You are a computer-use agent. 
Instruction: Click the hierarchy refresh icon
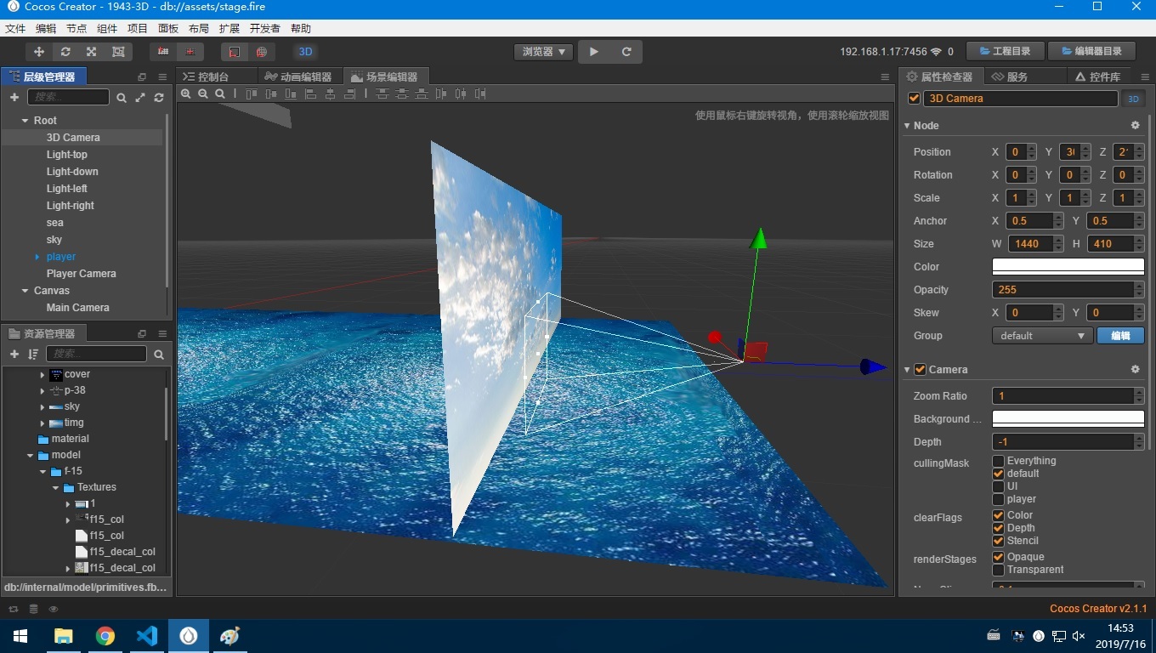[159, 98]
